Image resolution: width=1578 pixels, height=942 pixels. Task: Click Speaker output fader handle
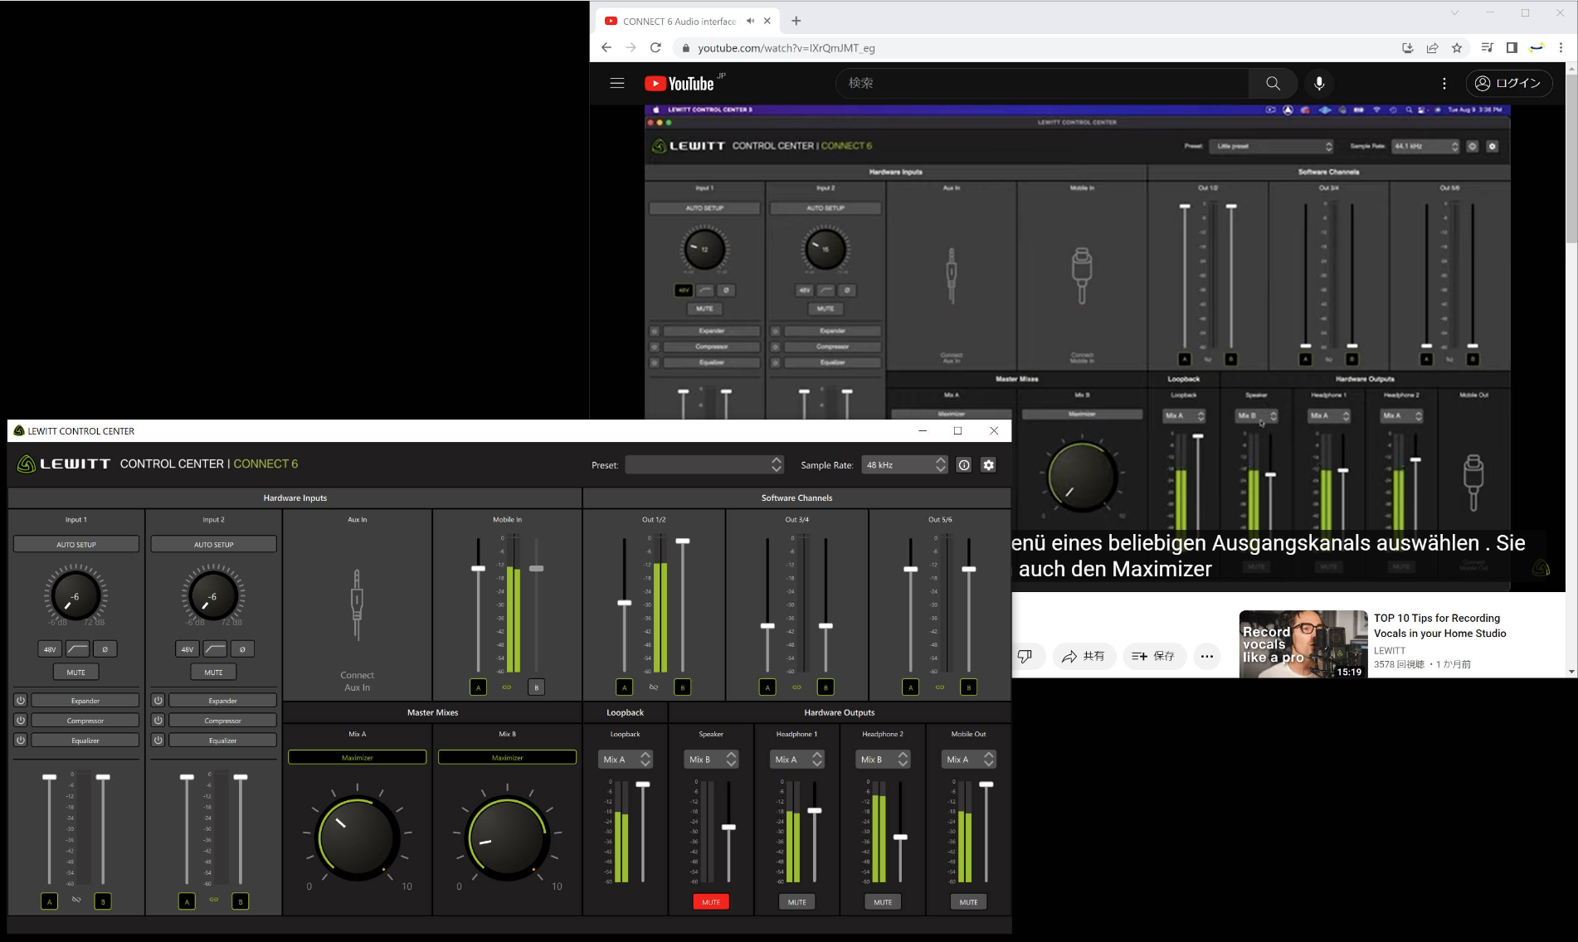729,827
